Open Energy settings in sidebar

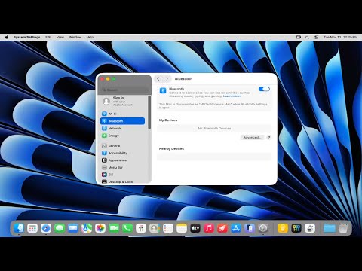pos(122,135)
